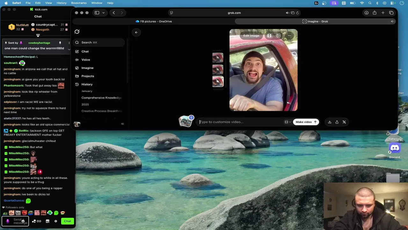Click username 'HomeschoolPrincipal' in chat
The width and height of the screenshot is (408, 230).
pyautogui.click(x=19, y=57)
